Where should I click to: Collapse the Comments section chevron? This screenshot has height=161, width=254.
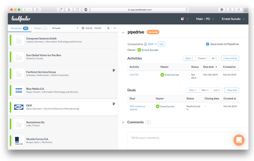point(123,122)
